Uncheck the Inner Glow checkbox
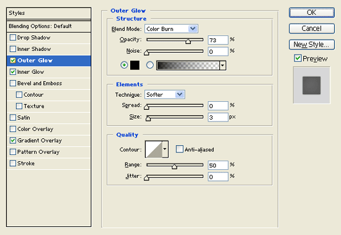Image resolution: width=341 pixels, height=235 pixels. [x=13, y=72]
